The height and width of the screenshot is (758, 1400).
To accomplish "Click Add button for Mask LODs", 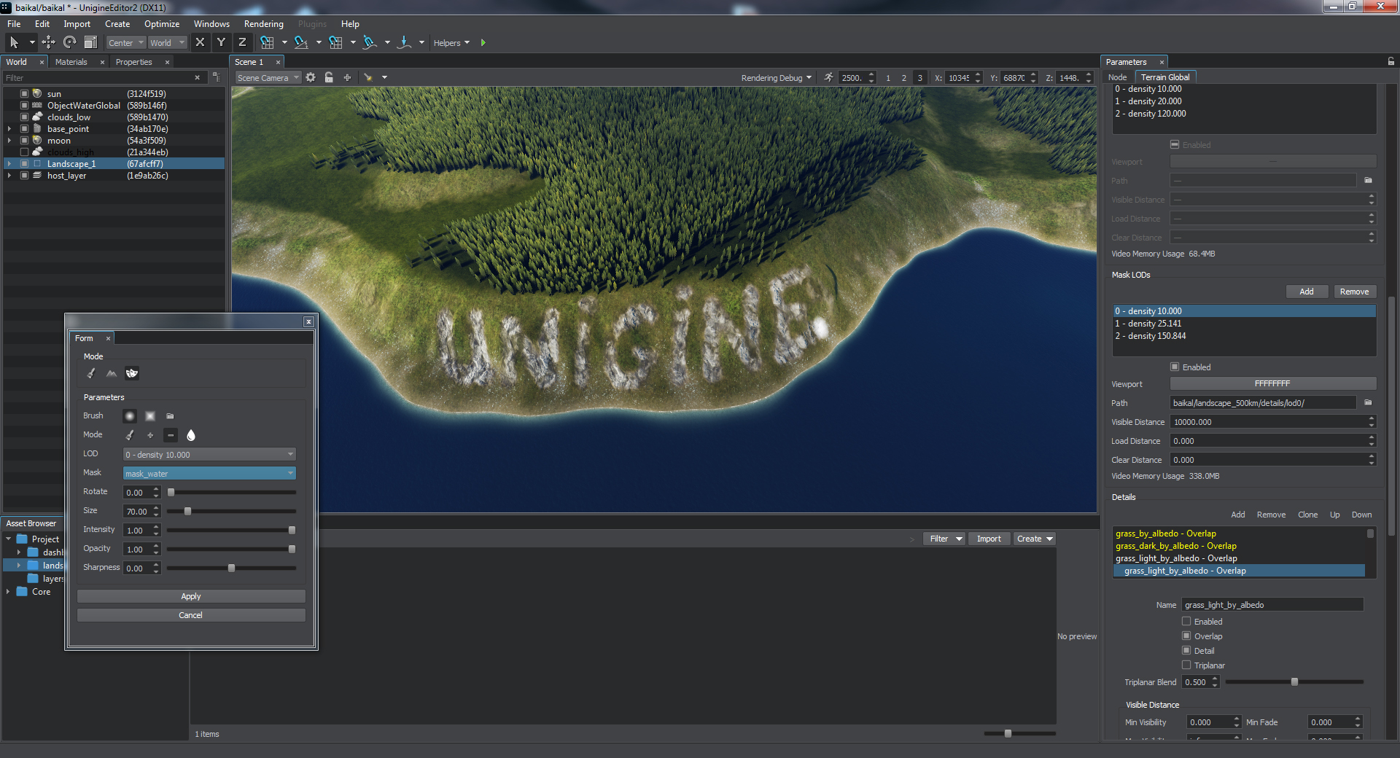I will 1307,292.
